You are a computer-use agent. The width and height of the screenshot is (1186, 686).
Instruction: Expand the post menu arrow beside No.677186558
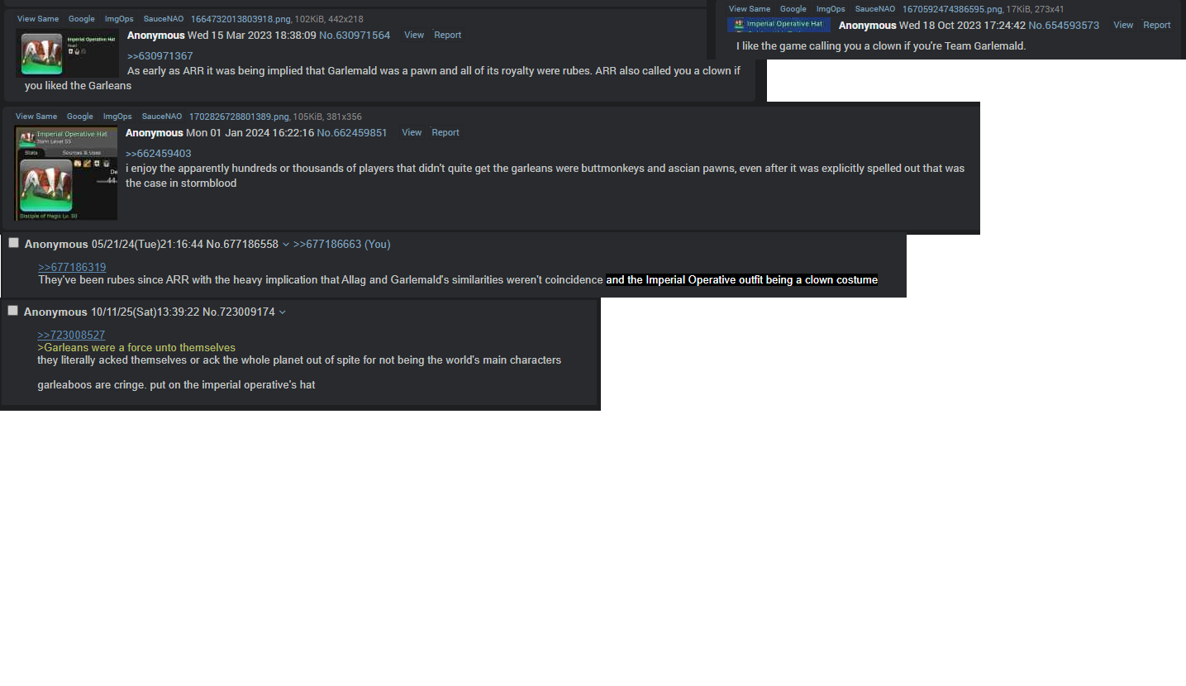[286, 245]
